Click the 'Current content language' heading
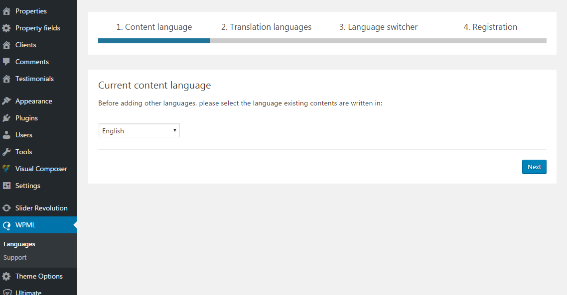Viewport: 567px width, 295px height. pos(154,85)
